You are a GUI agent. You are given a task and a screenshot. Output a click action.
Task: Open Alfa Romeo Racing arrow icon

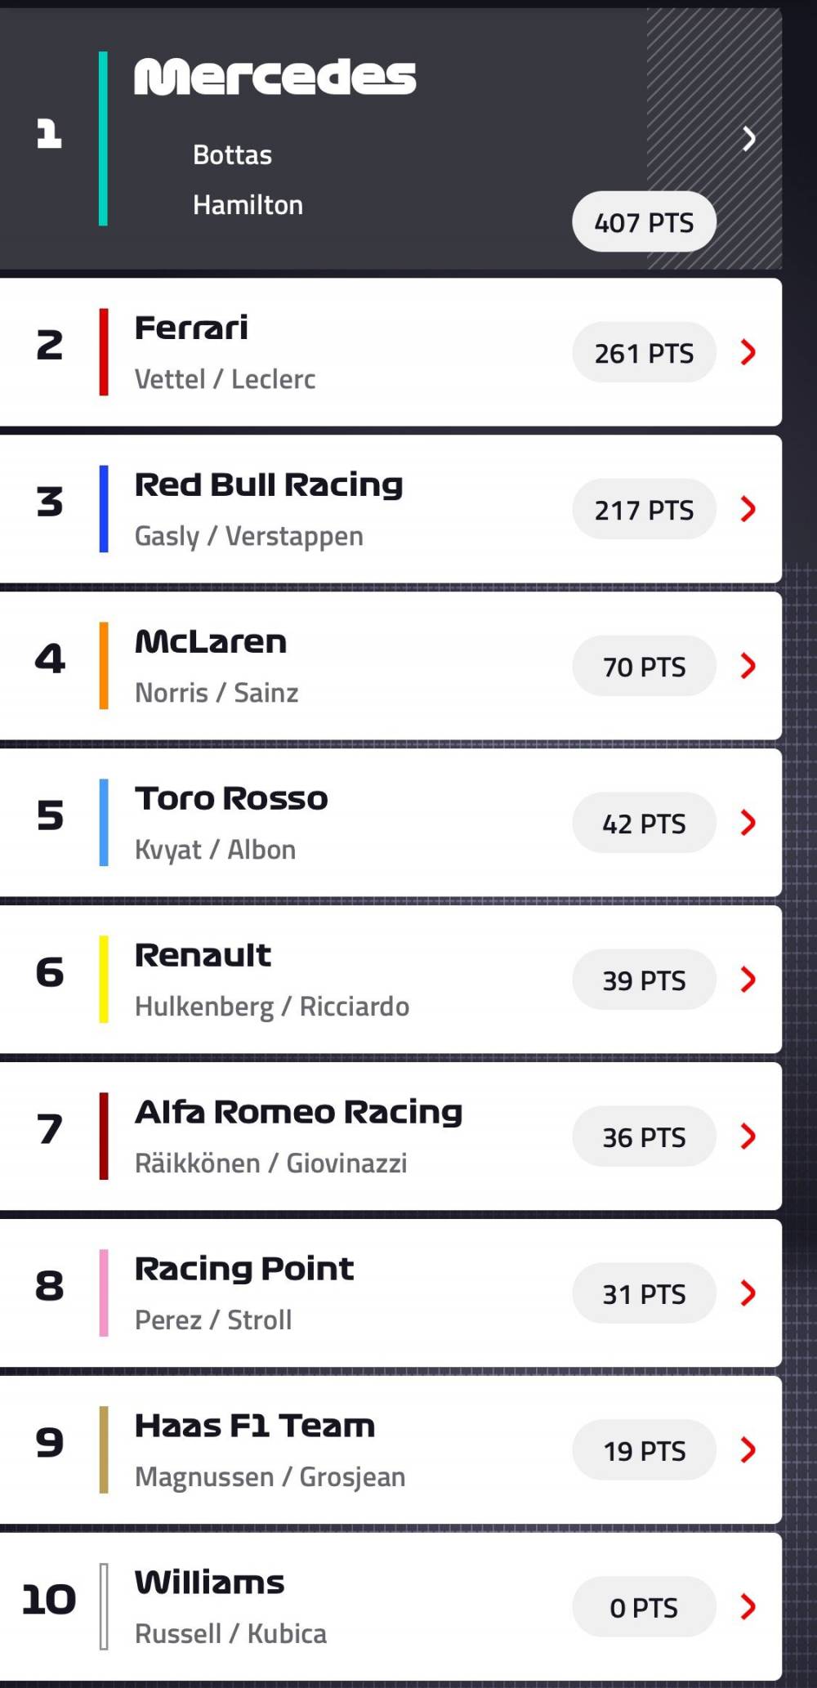pos(748,1136)
